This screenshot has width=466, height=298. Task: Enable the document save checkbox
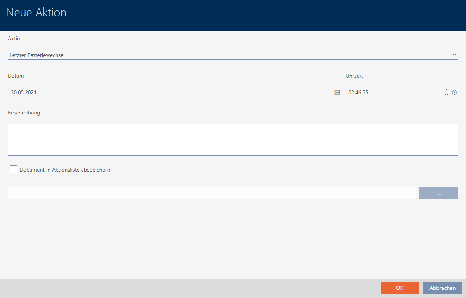click(14, 170)
